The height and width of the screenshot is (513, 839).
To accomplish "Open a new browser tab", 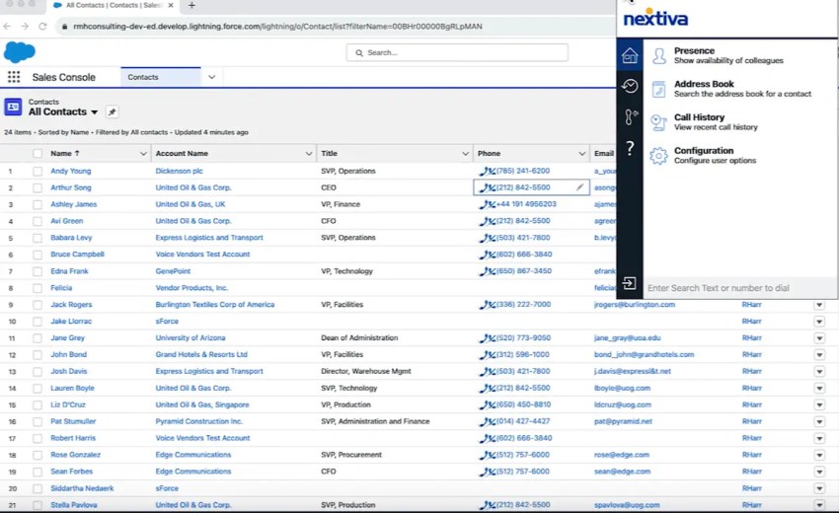I will (x=191, y=5).
